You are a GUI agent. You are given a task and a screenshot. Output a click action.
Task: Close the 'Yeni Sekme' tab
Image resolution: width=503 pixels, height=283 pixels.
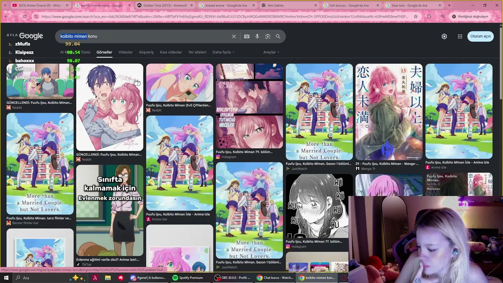point(316,6)
